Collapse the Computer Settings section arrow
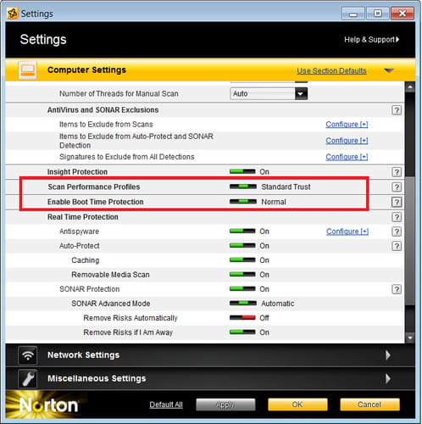Image resolution: width=422 pixels, height=424 pixels. click(x=389, y=70)
